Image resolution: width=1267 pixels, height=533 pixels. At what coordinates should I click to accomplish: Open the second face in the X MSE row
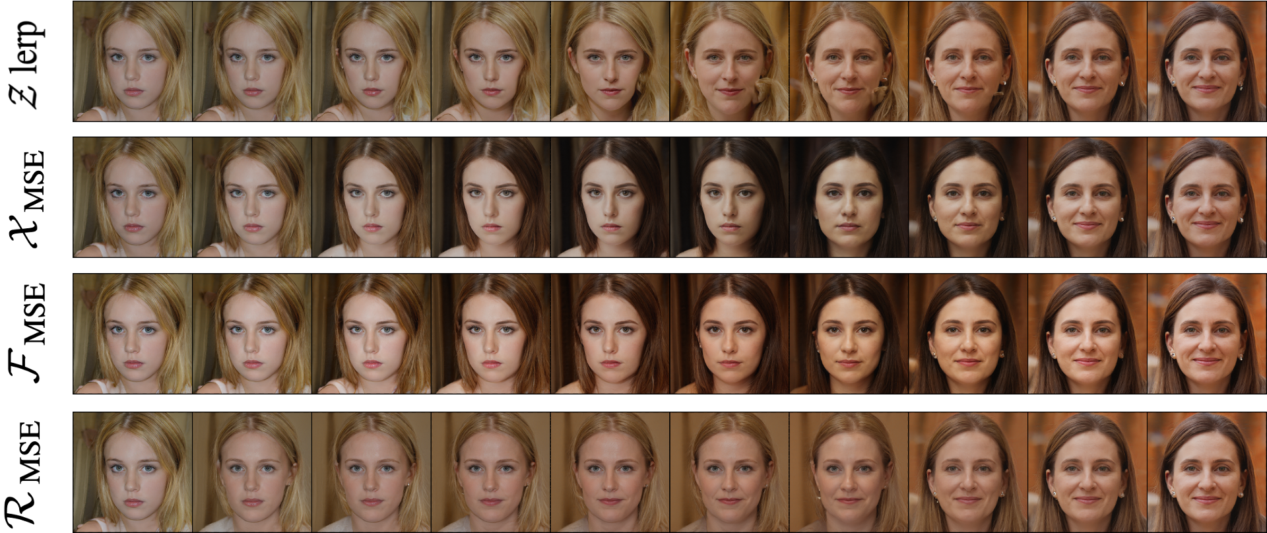point(252,197)
